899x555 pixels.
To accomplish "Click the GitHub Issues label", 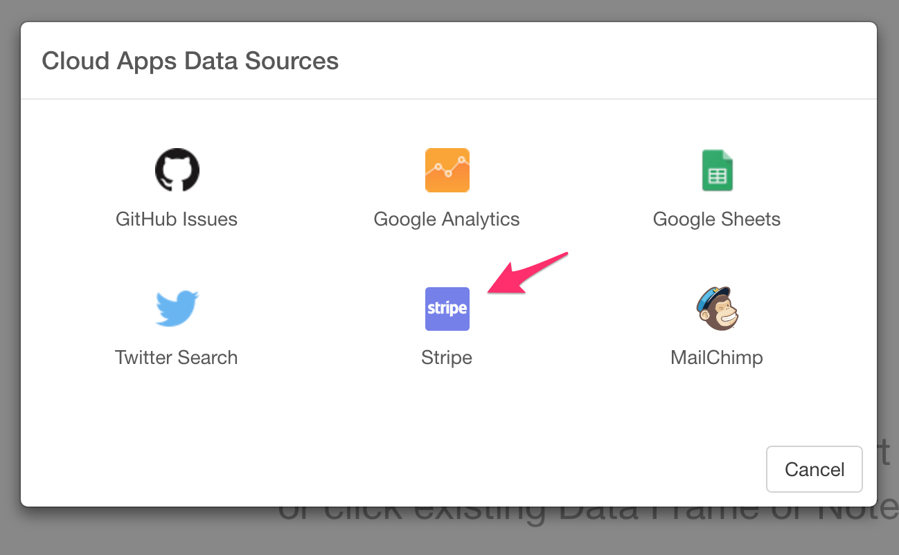I will [x=177, y=219].
